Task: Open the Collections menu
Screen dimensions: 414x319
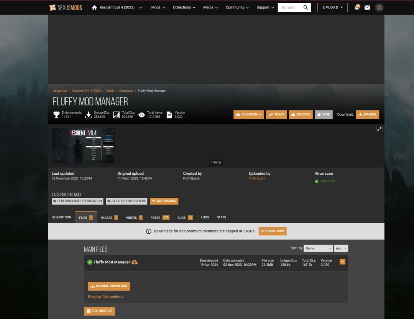Action: pos(184,8)
